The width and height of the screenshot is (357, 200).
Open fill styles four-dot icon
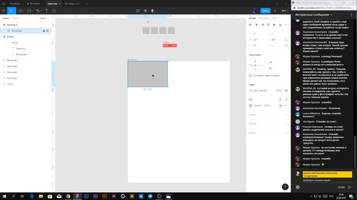(280, 99)
